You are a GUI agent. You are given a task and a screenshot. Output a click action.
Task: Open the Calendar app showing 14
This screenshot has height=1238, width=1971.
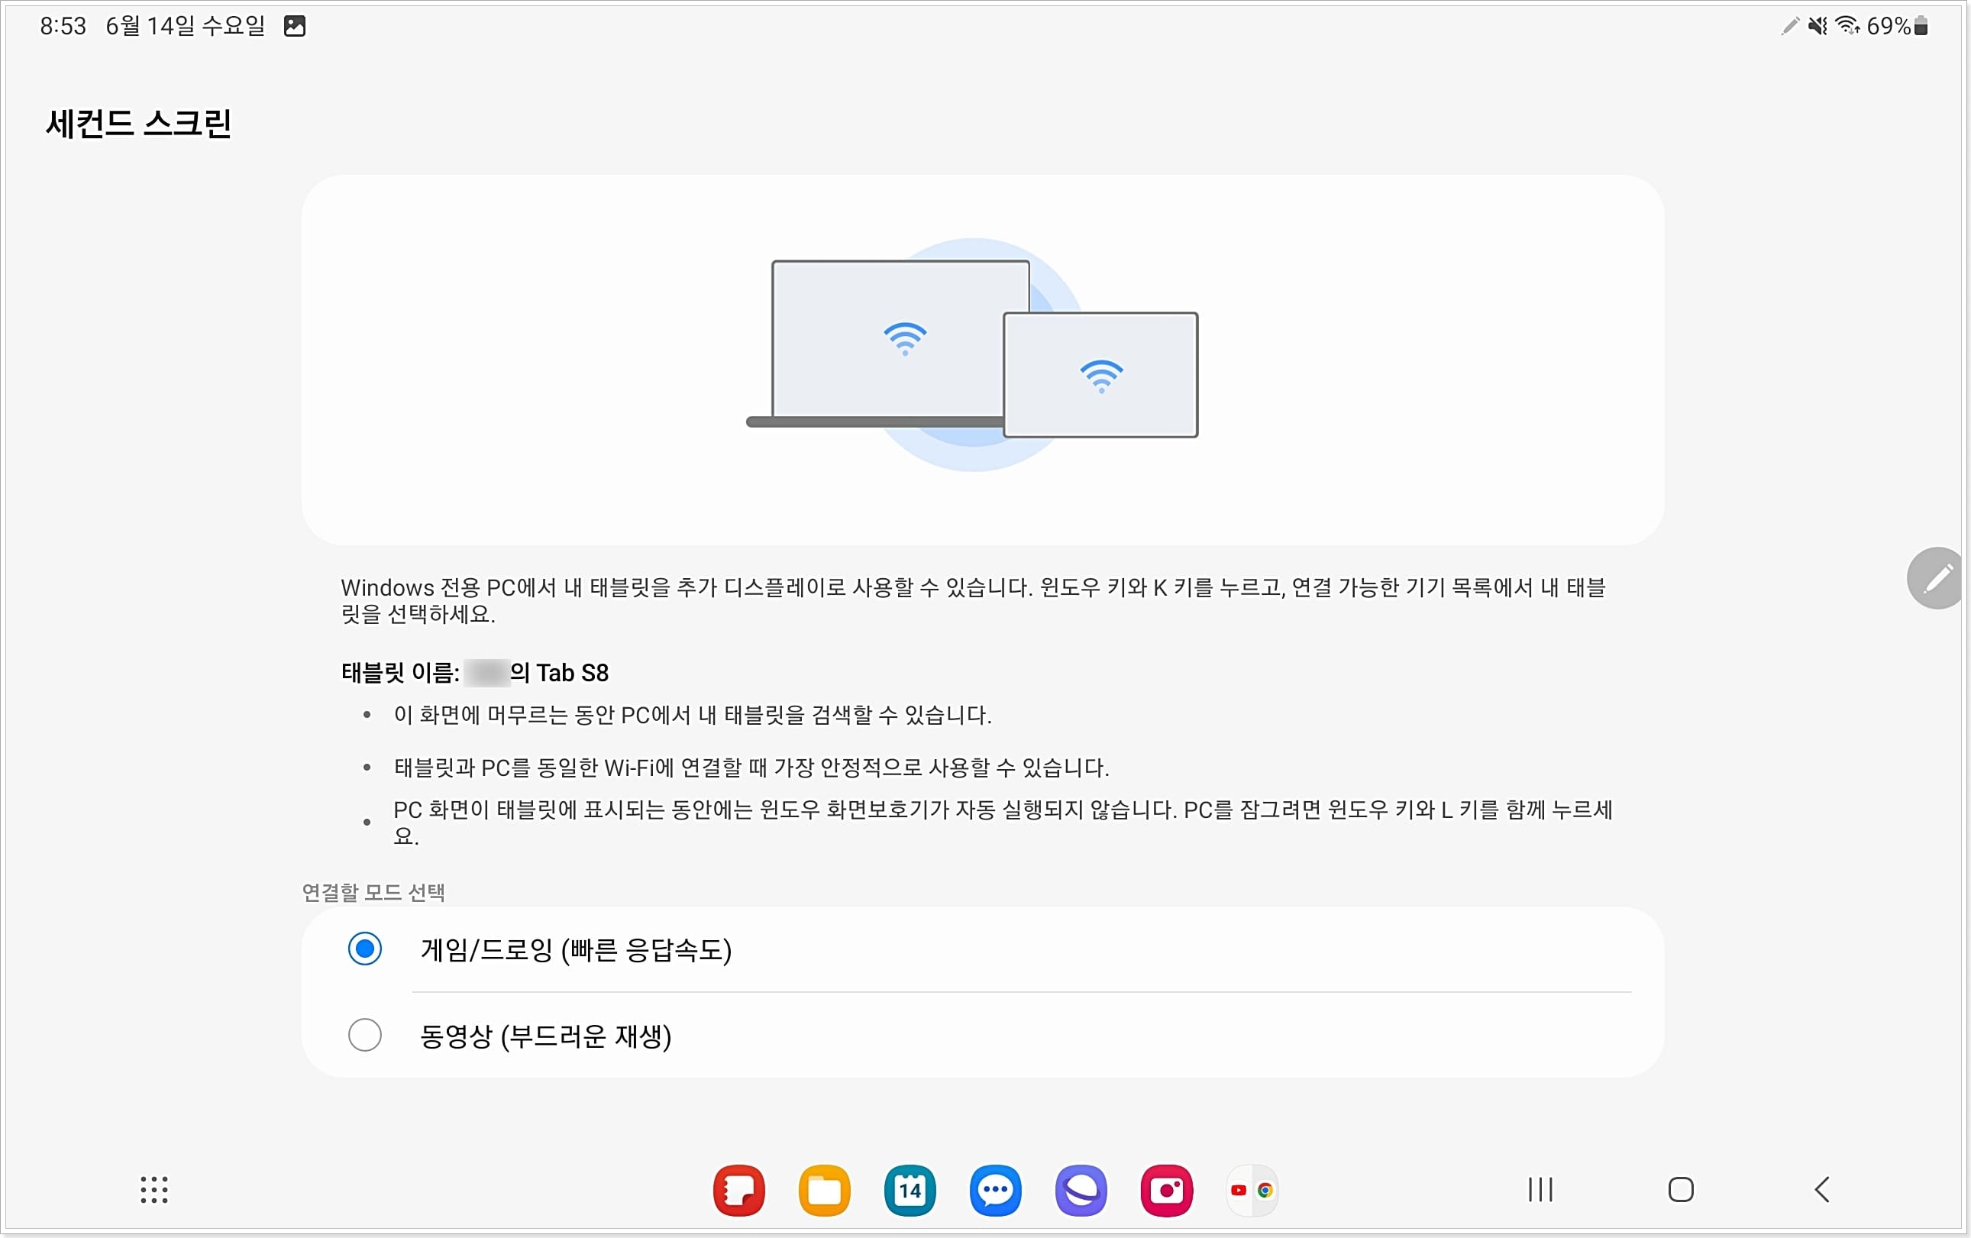(x=910, y=1190)
